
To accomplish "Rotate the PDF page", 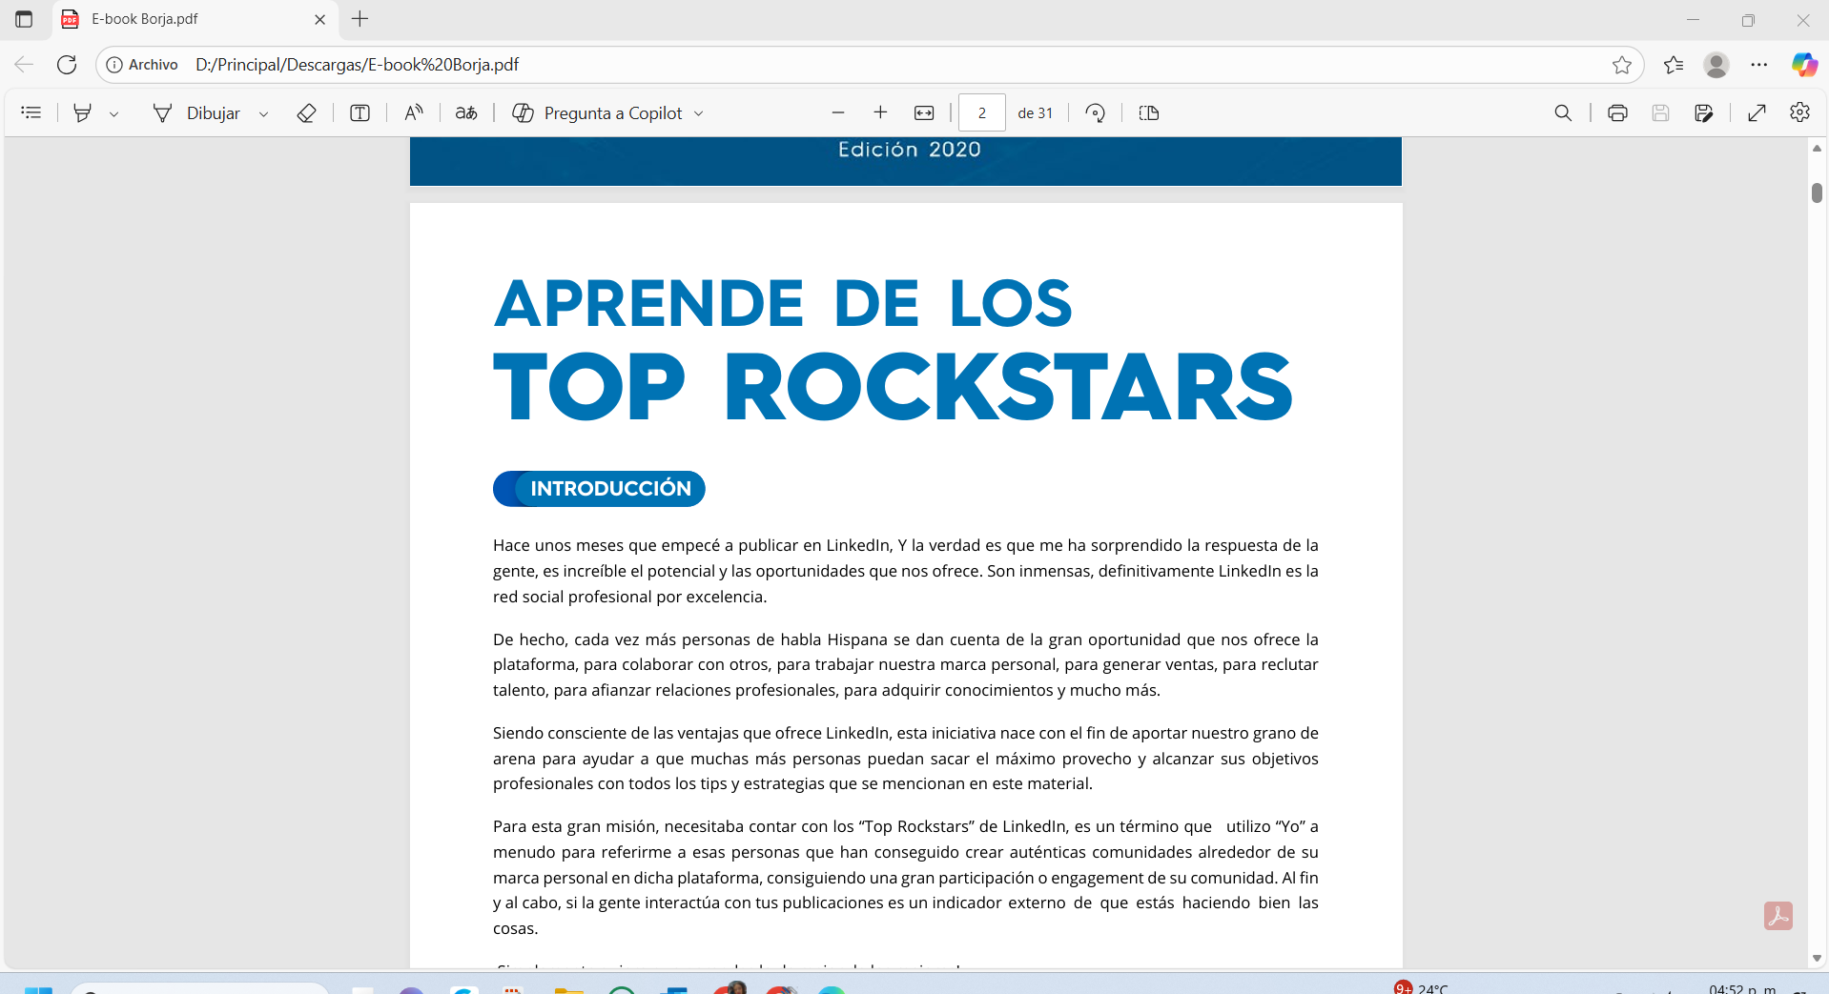I will pos(1096,113).
